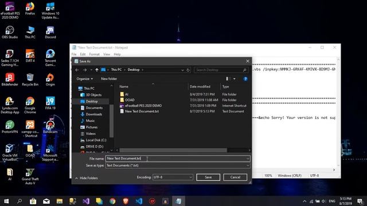
Task: Refresh the Desktop folder listing
Action: 188,70
